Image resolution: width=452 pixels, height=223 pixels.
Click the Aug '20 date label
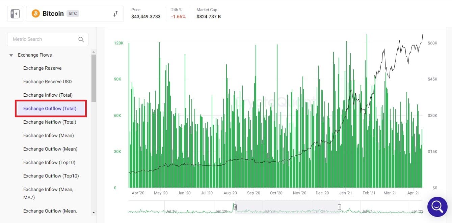coord(230,193)
